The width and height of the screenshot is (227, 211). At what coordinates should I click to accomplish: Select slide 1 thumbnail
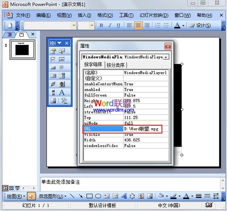point(22,50)
